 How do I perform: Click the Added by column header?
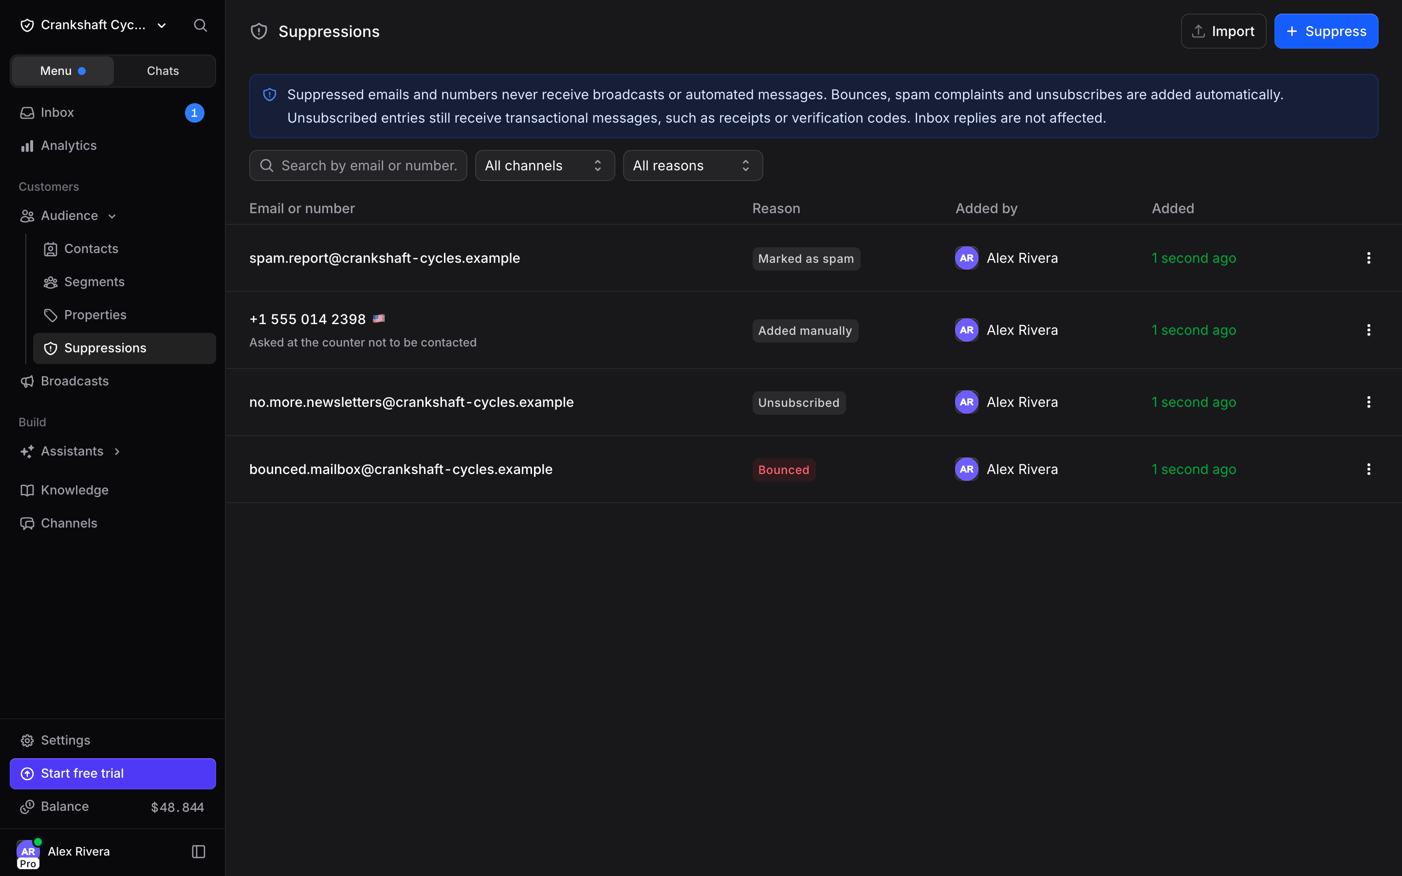[x=986, y=208]
